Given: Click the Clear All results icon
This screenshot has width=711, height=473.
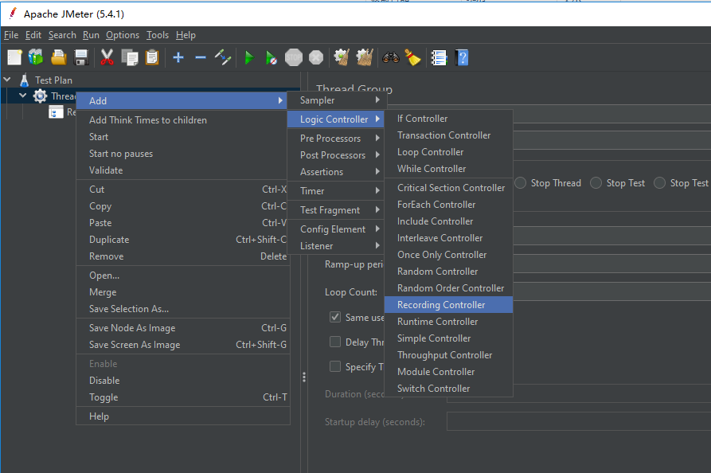Looking at the screenshot, I should point(365,57).
